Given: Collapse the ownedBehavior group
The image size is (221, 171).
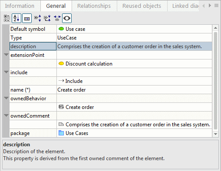Looking at the screenshot, I should 6,98.
